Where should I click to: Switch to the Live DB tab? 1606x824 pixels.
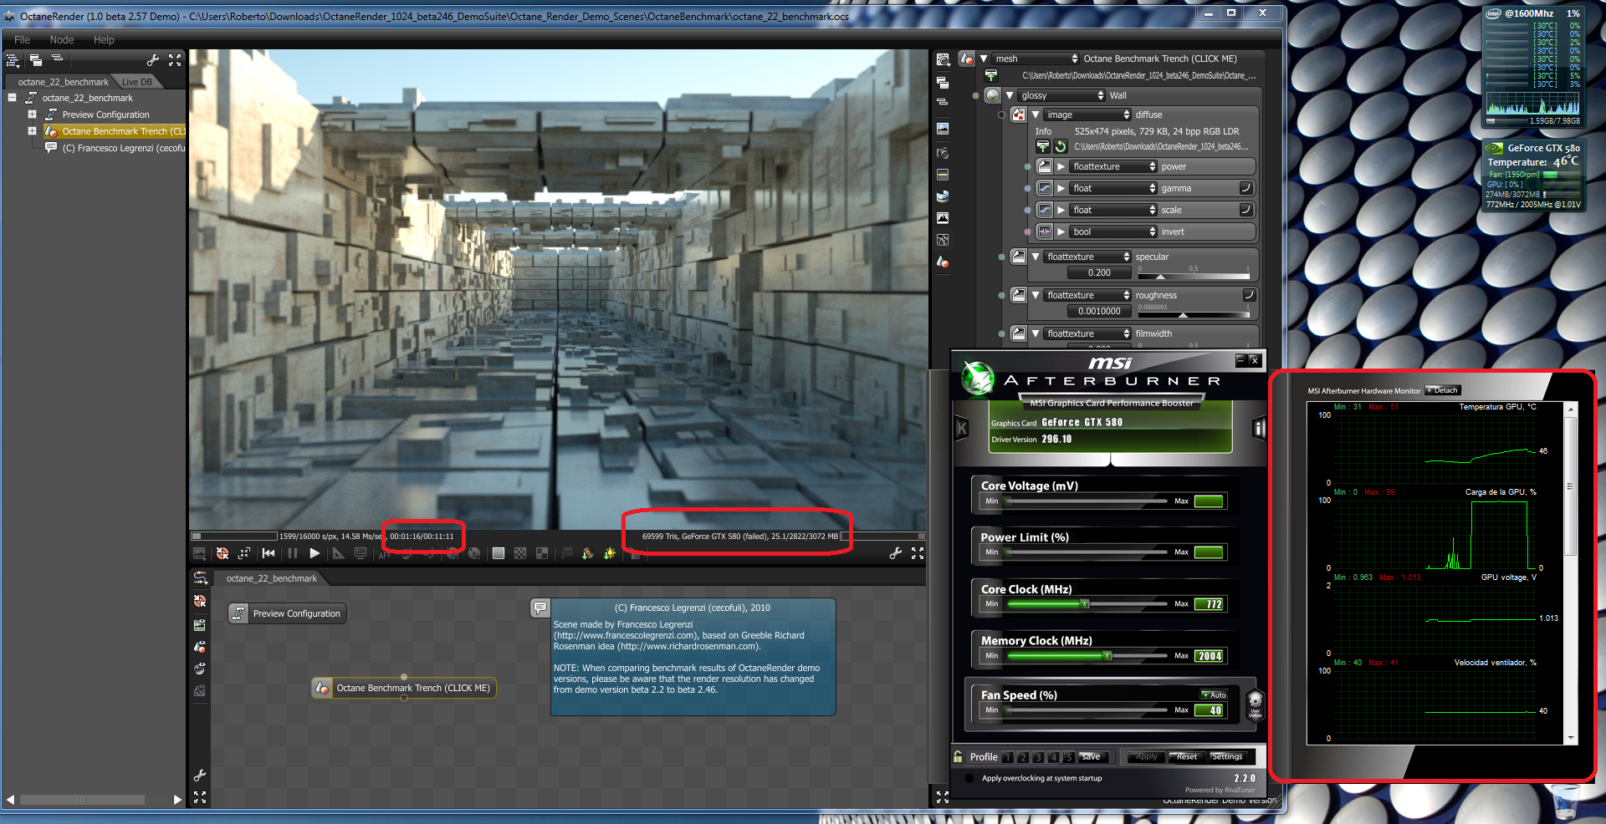pyautogui.click(x=137, y=82)
